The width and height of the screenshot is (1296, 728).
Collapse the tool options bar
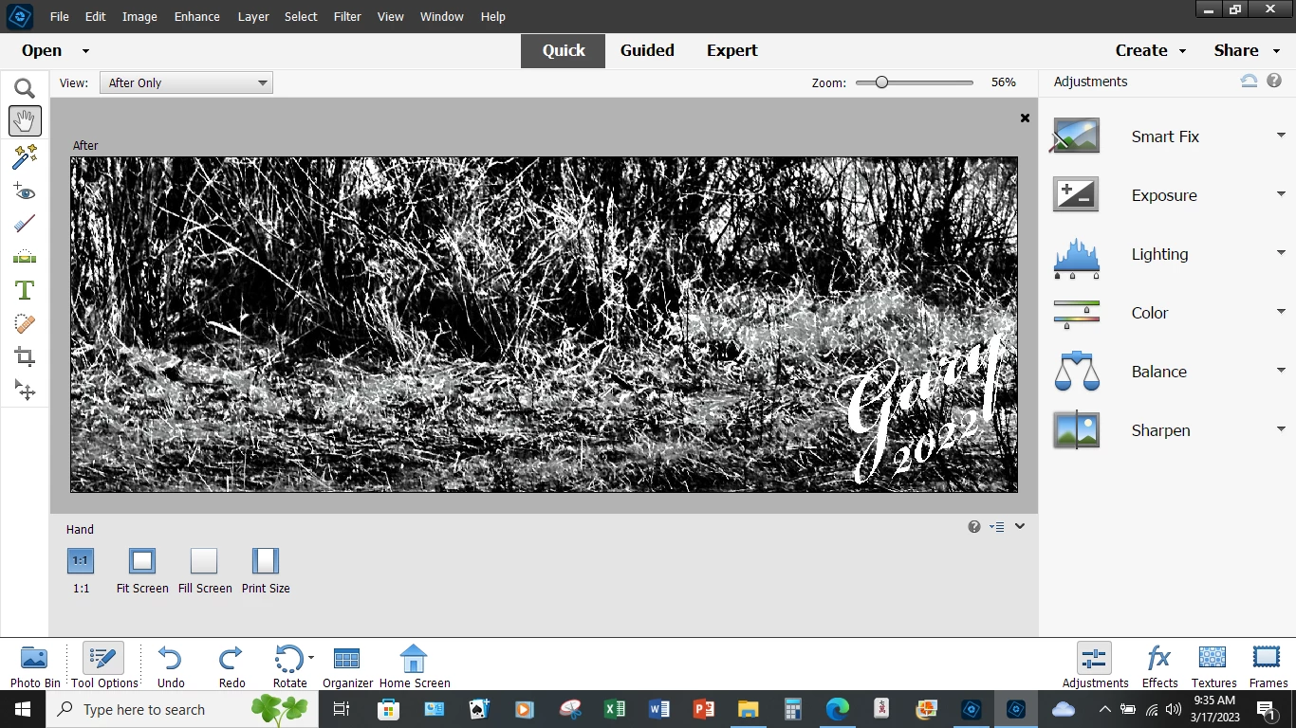1020,526
